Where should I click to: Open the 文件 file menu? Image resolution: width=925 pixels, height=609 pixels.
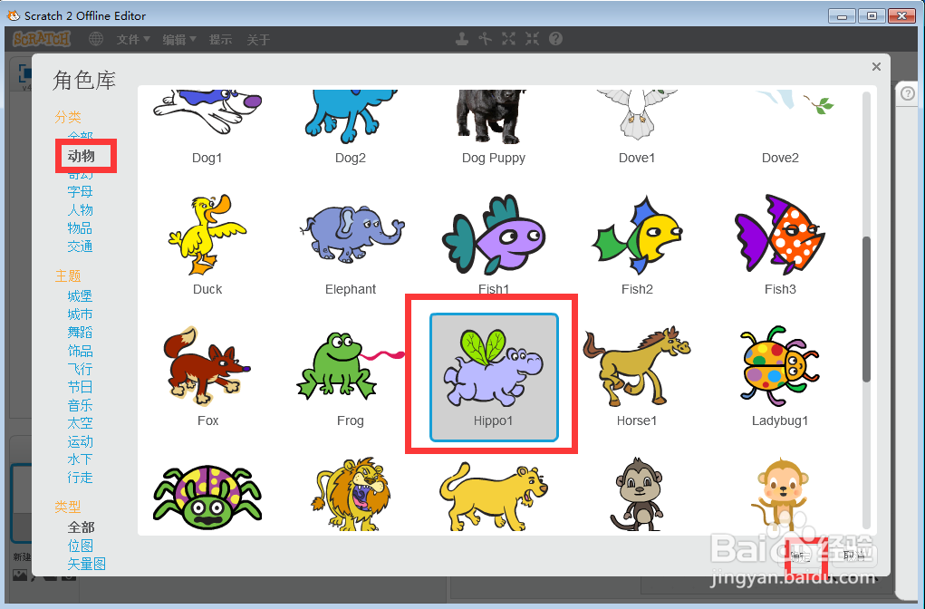point(133,40)
